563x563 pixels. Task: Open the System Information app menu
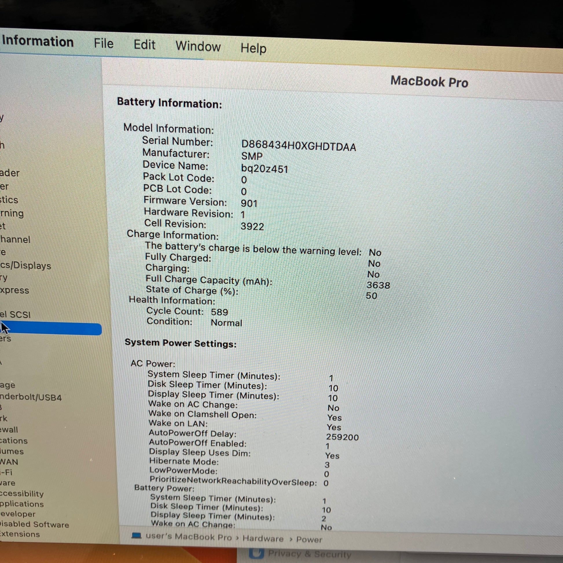[37, 41]
